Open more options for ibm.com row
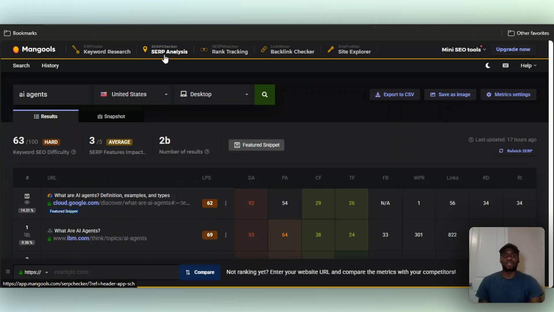554x312 pixels. (x=226, y=235)
